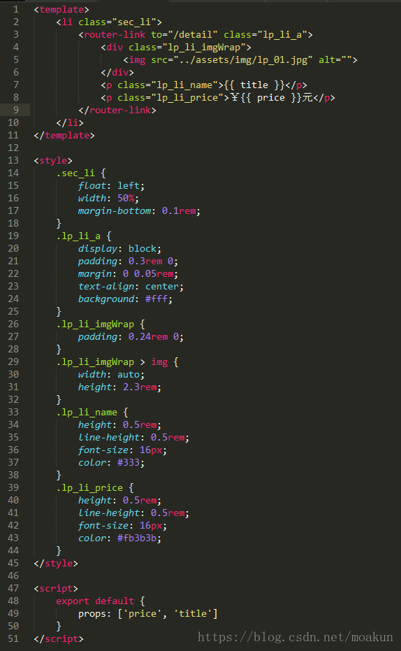The width and height of the screenshot is (401, 651).
Task: Click the text-align property
Action: pyautogui.click(x=106, y=286)
